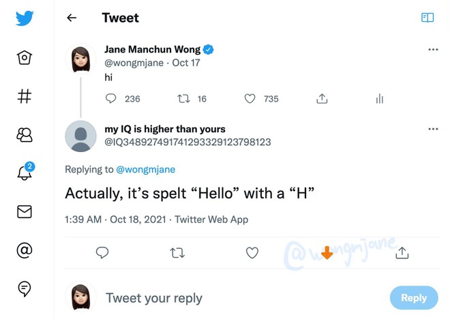This screenshot has width=450, height=319.
Task: Toggle reader view icon at top right
Action: [427, 18]
